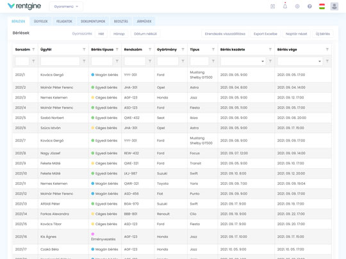
Task: Open the Dokumentumok tab
Action: tap(93, 21)
